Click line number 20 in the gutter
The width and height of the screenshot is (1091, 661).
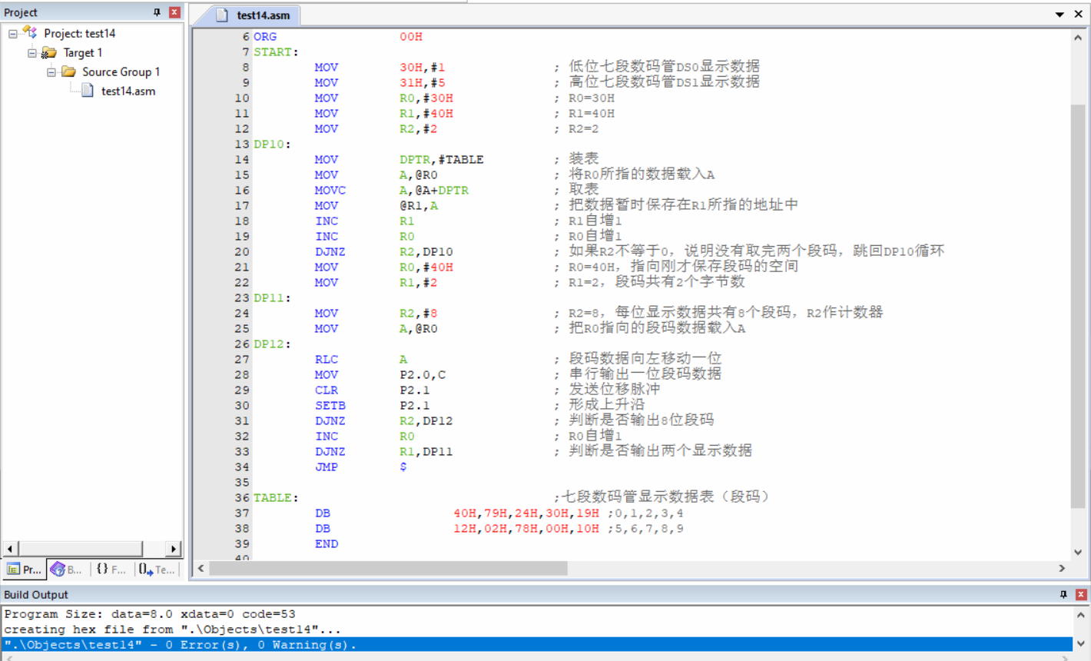[242, 252]
